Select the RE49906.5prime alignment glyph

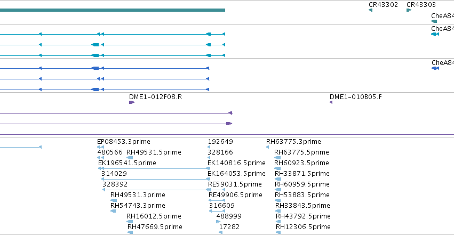(217, 200)
